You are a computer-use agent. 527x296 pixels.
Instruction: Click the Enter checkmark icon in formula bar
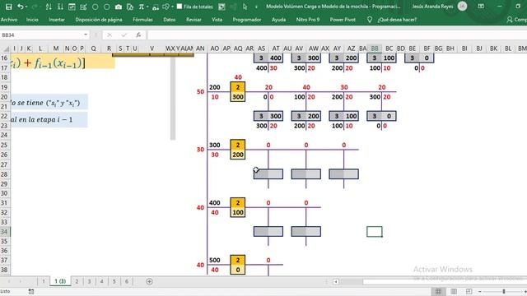click(124, 35)
